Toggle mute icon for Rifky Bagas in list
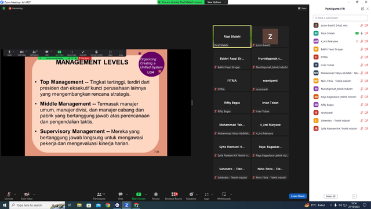This screenshot has width=371, height=209. pos(362,105)
